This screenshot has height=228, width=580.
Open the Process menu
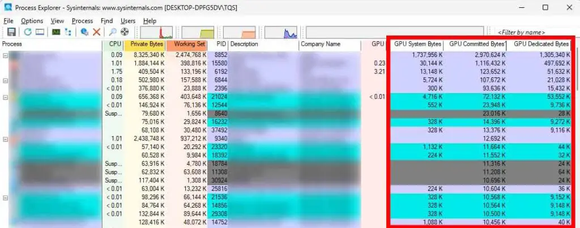[x=82, y=21]
